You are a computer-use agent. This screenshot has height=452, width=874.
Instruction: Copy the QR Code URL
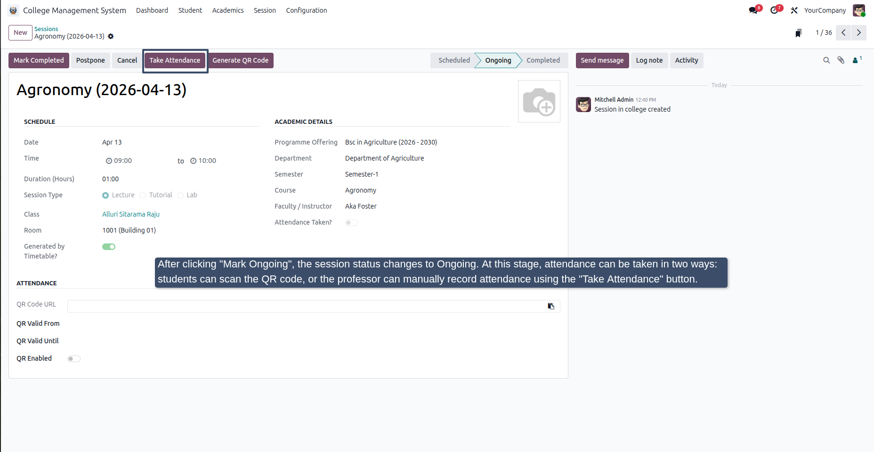click(551, 307)
